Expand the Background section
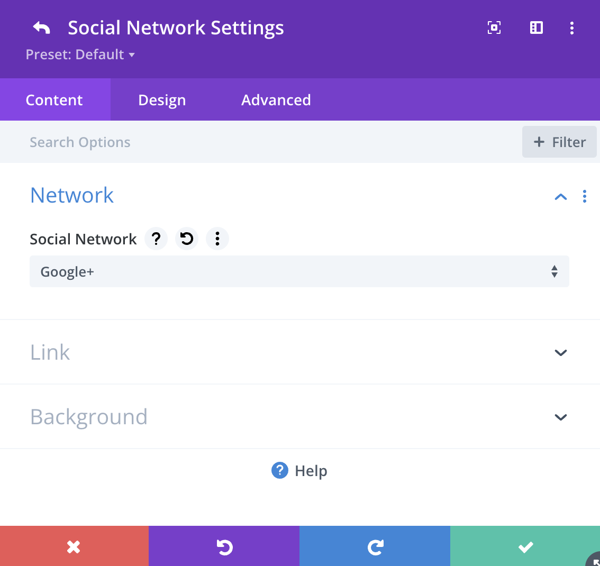 tap(300, 416)
